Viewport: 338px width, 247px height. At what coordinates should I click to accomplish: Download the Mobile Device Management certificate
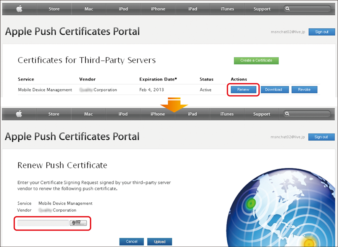274,90
